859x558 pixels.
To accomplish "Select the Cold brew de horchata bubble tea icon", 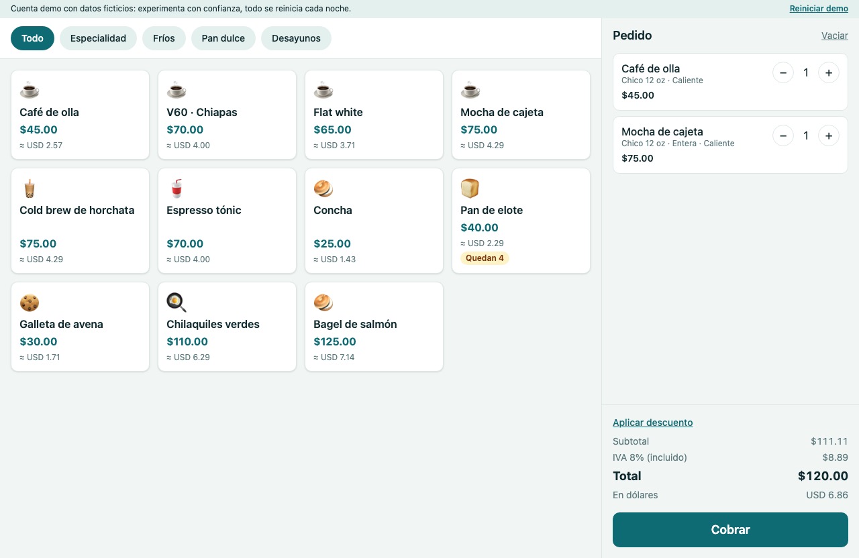I will (30, 188).
